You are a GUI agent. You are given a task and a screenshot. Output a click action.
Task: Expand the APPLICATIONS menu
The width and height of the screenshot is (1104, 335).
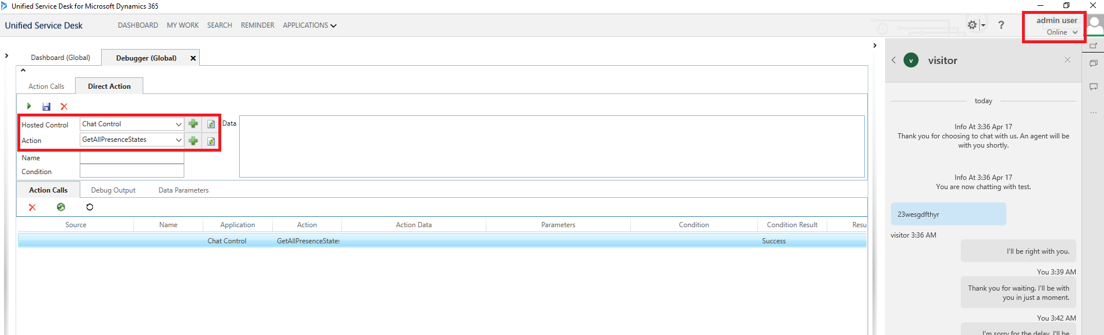[310, 25]
